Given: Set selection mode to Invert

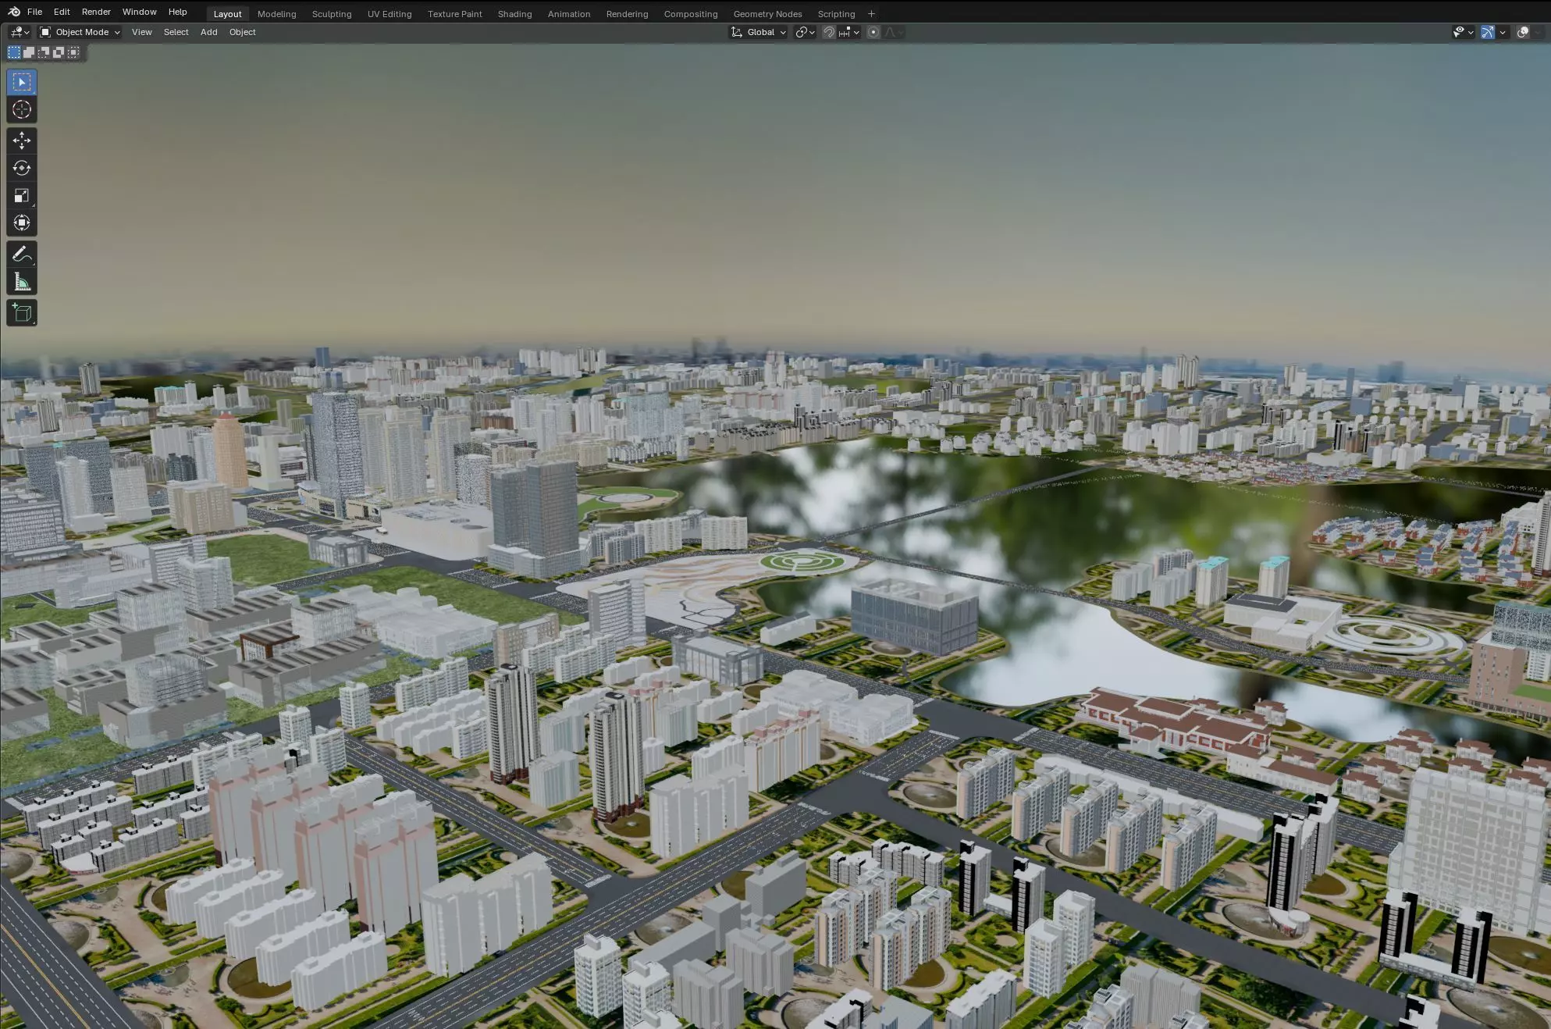Looking at the screenshot, I should pos(59,52).
